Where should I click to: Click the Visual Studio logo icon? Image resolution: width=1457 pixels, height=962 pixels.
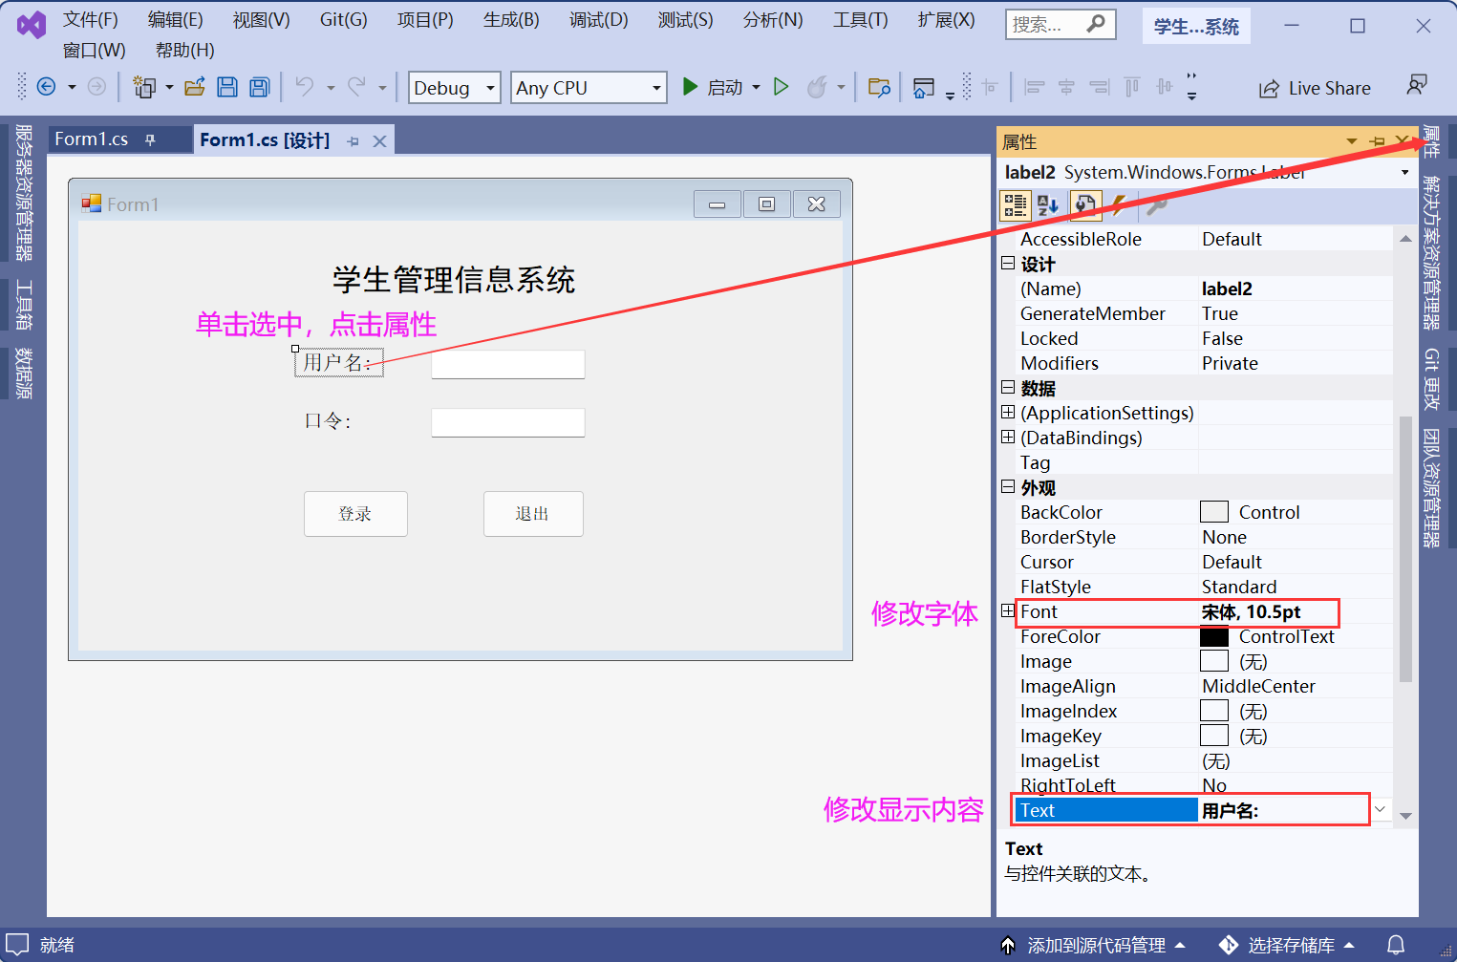point(32,24)
